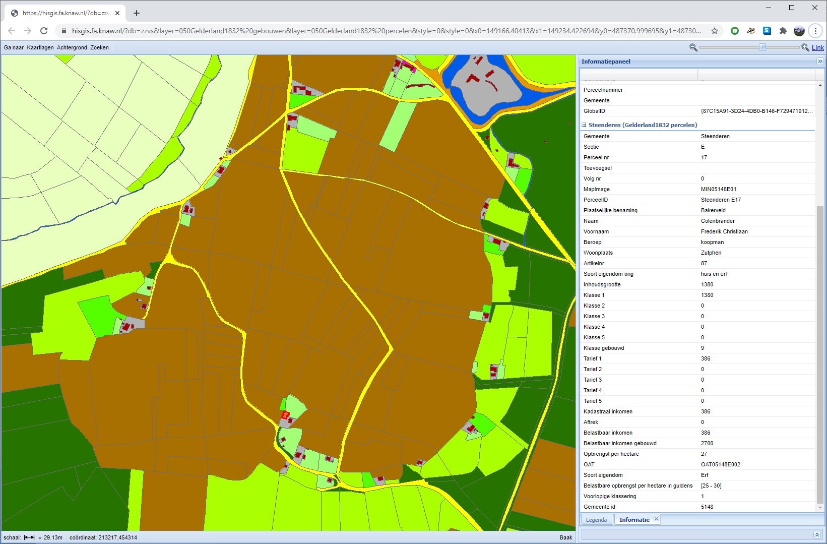The image size is (827, 544).
Task: Switch to the Legenda tab
Action: (596, 520)
